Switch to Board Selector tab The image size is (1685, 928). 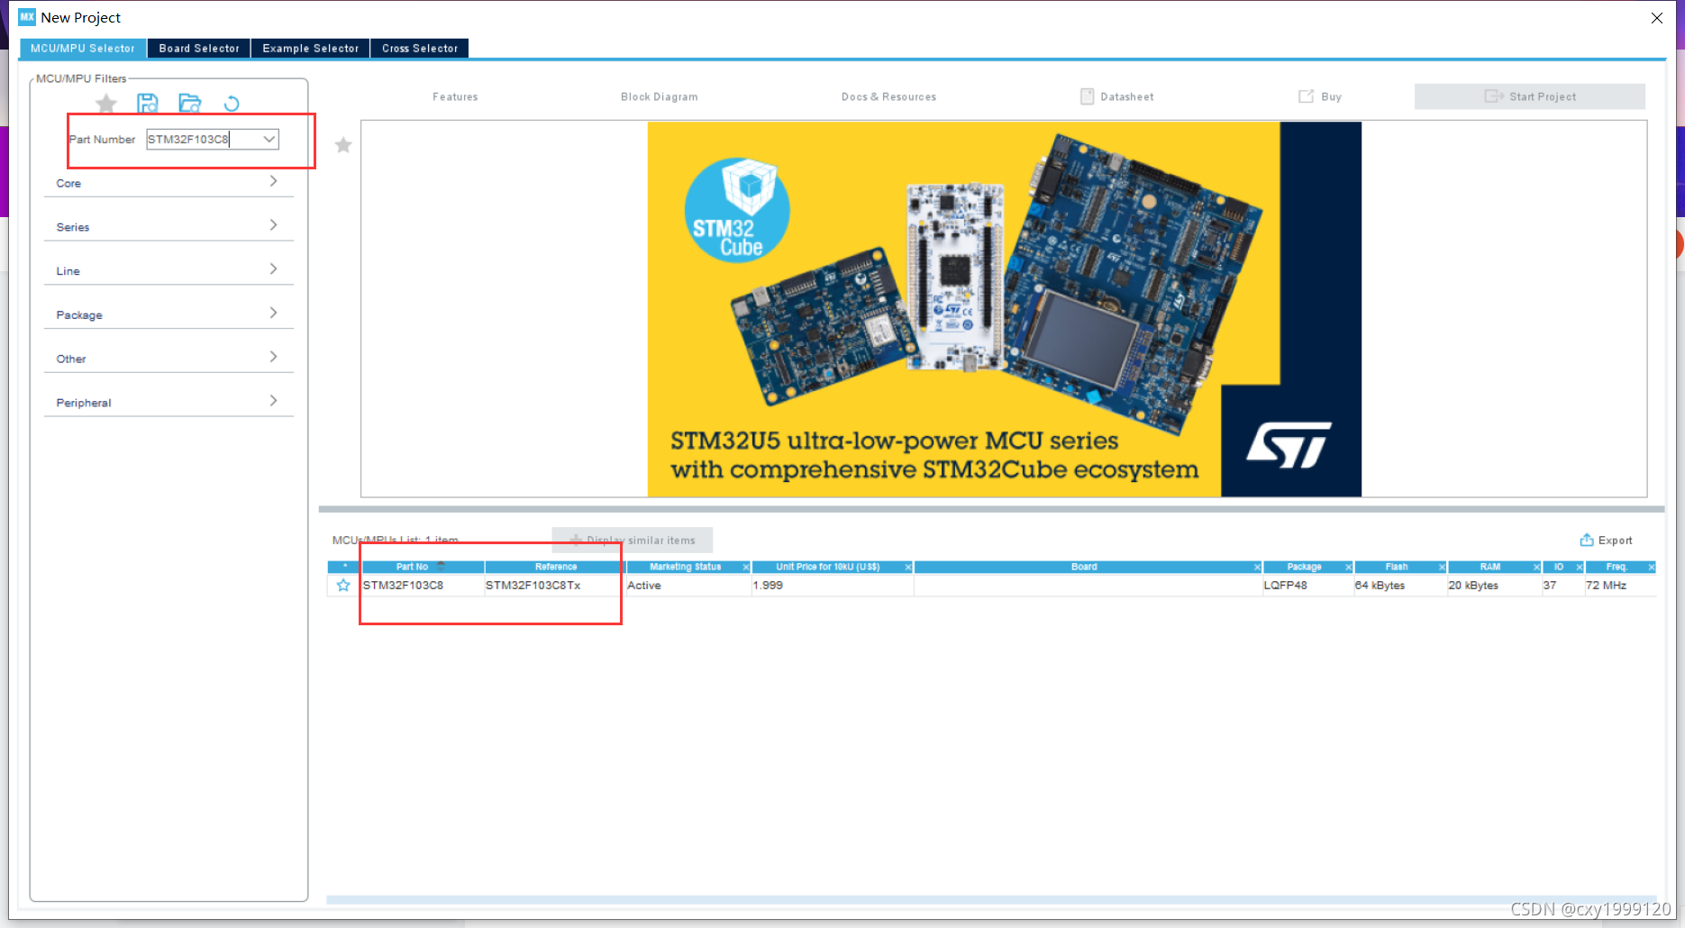199,49
